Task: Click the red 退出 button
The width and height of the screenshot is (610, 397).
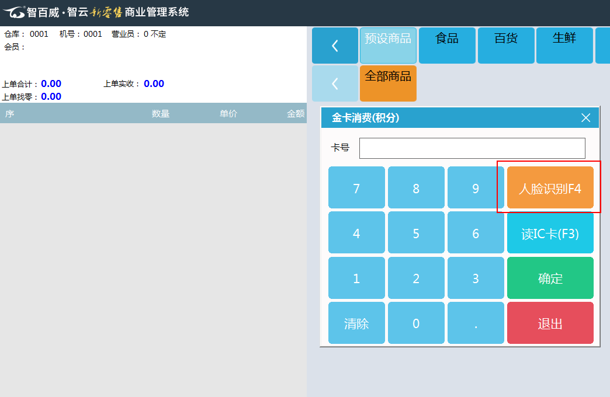Action: 550,323
